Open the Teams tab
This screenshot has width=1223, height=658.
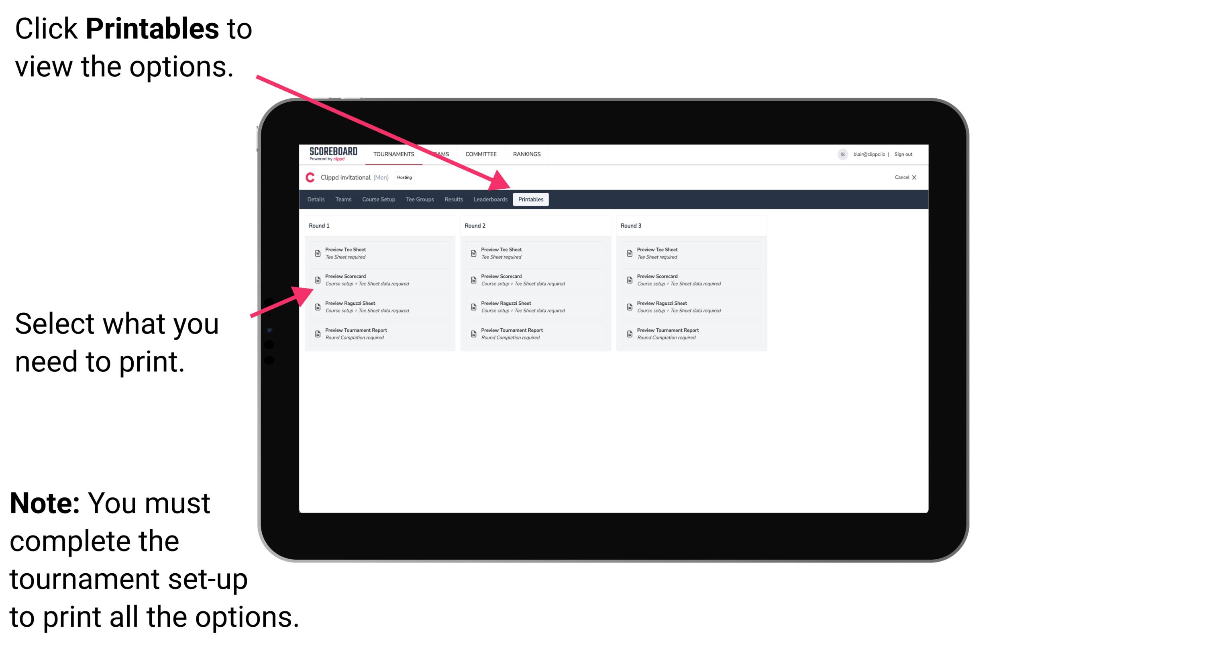pyautogui.click(x=341, y=199)
